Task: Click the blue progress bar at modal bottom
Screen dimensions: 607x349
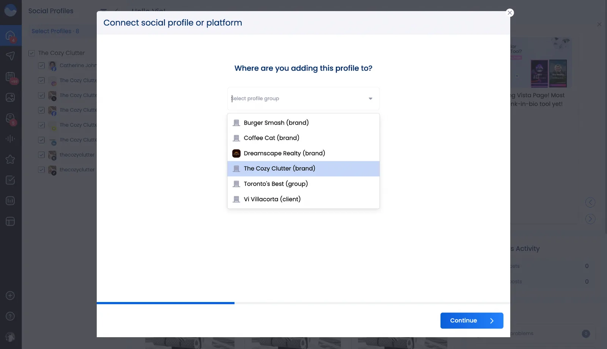Action: (165, 303)
